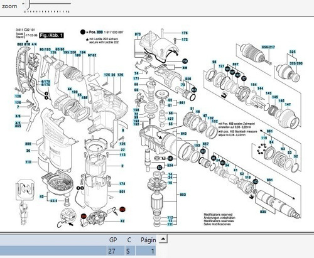The height and width of the screenshot is (258, 314).
Task: Click part number 44 label
Action: pos(70,89)
